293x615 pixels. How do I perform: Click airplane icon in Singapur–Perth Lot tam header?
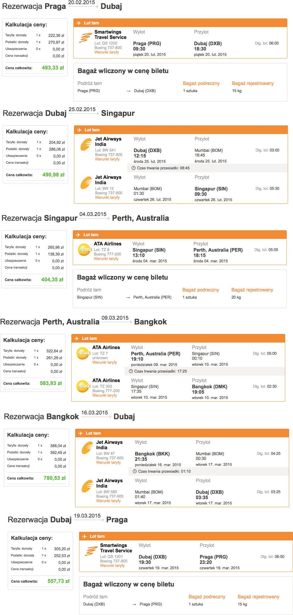tap(78, 235)
